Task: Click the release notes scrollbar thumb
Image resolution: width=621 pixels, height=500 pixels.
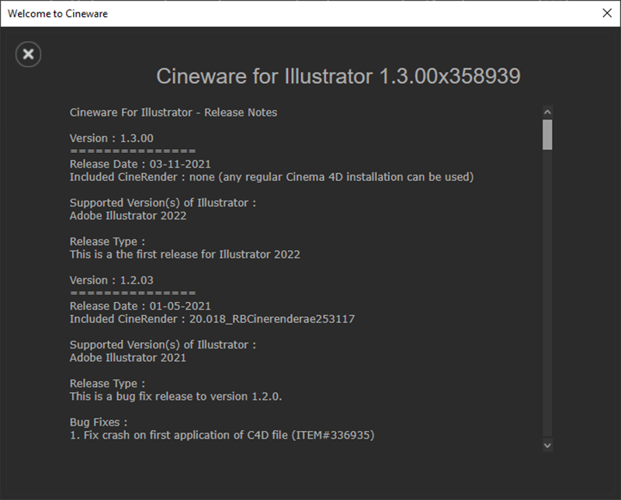Action: pos(547,135)
